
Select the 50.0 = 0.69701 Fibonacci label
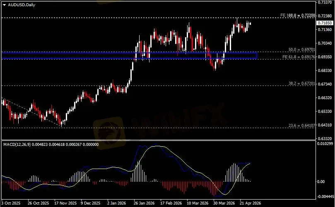tap(302, 50)
